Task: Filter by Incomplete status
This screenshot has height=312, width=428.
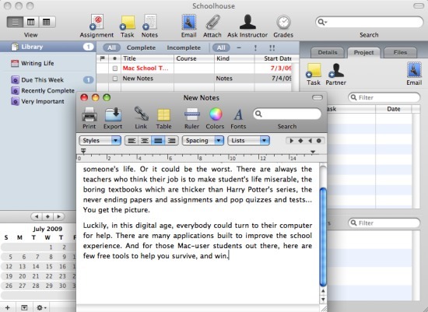Action: pos(184,47)
